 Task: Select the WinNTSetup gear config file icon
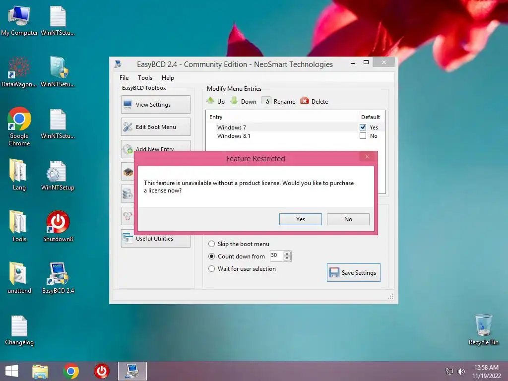pyautogui.click(x=58, y=175)
